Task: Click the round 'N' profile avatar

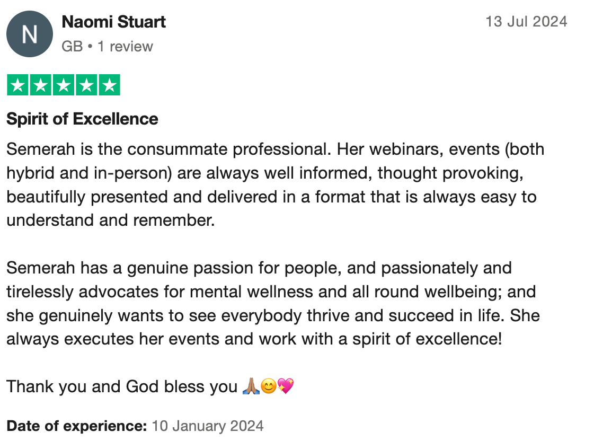Action: 30,34
